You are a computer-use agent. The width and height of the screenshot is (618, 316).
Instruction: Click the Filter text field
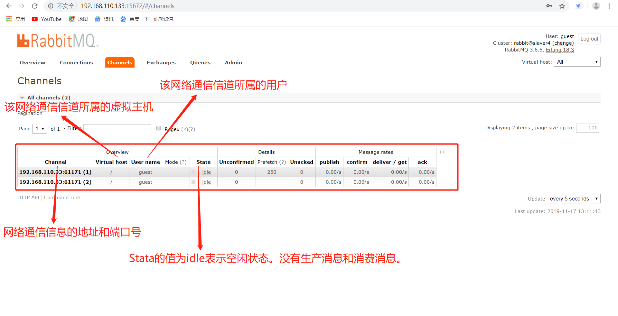click(x=117, y=128)
